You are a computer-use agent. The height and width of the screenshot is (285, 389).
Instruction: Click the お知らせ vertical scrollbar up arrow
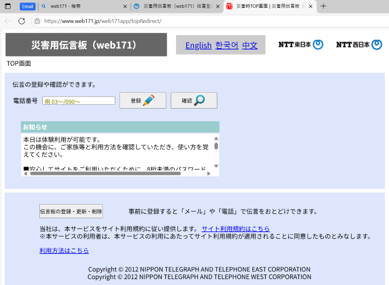[216, 138]
